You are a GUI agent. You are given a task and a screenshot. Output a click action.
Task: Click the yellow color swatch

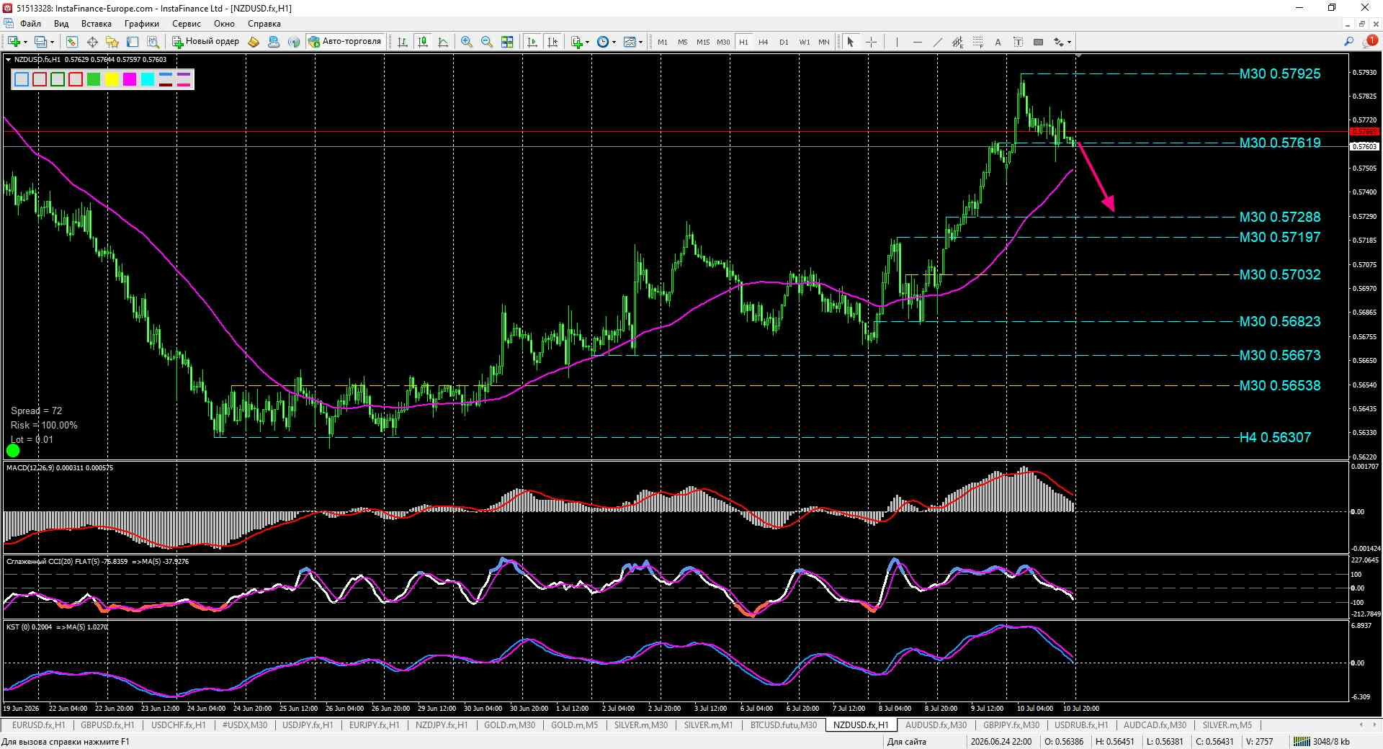click(x=112, y=79)
